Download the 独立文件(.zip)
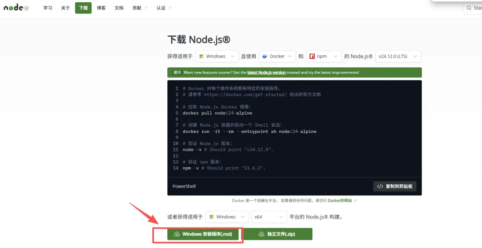Screen dimensions: 482x248 click(278, 234)
